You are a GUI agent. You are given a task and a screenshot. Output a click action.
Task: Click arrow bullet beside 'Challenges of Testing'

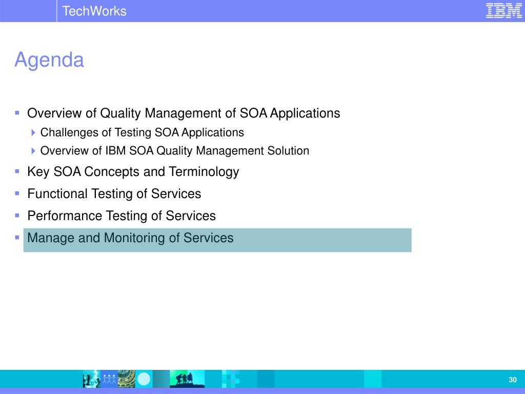click(x=33, y=133)
